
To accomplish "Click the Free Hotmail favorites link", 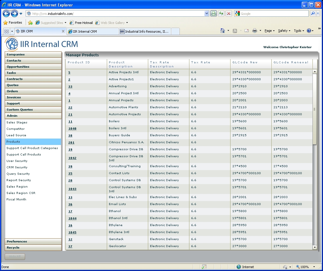I will click(x=83, y=22).
